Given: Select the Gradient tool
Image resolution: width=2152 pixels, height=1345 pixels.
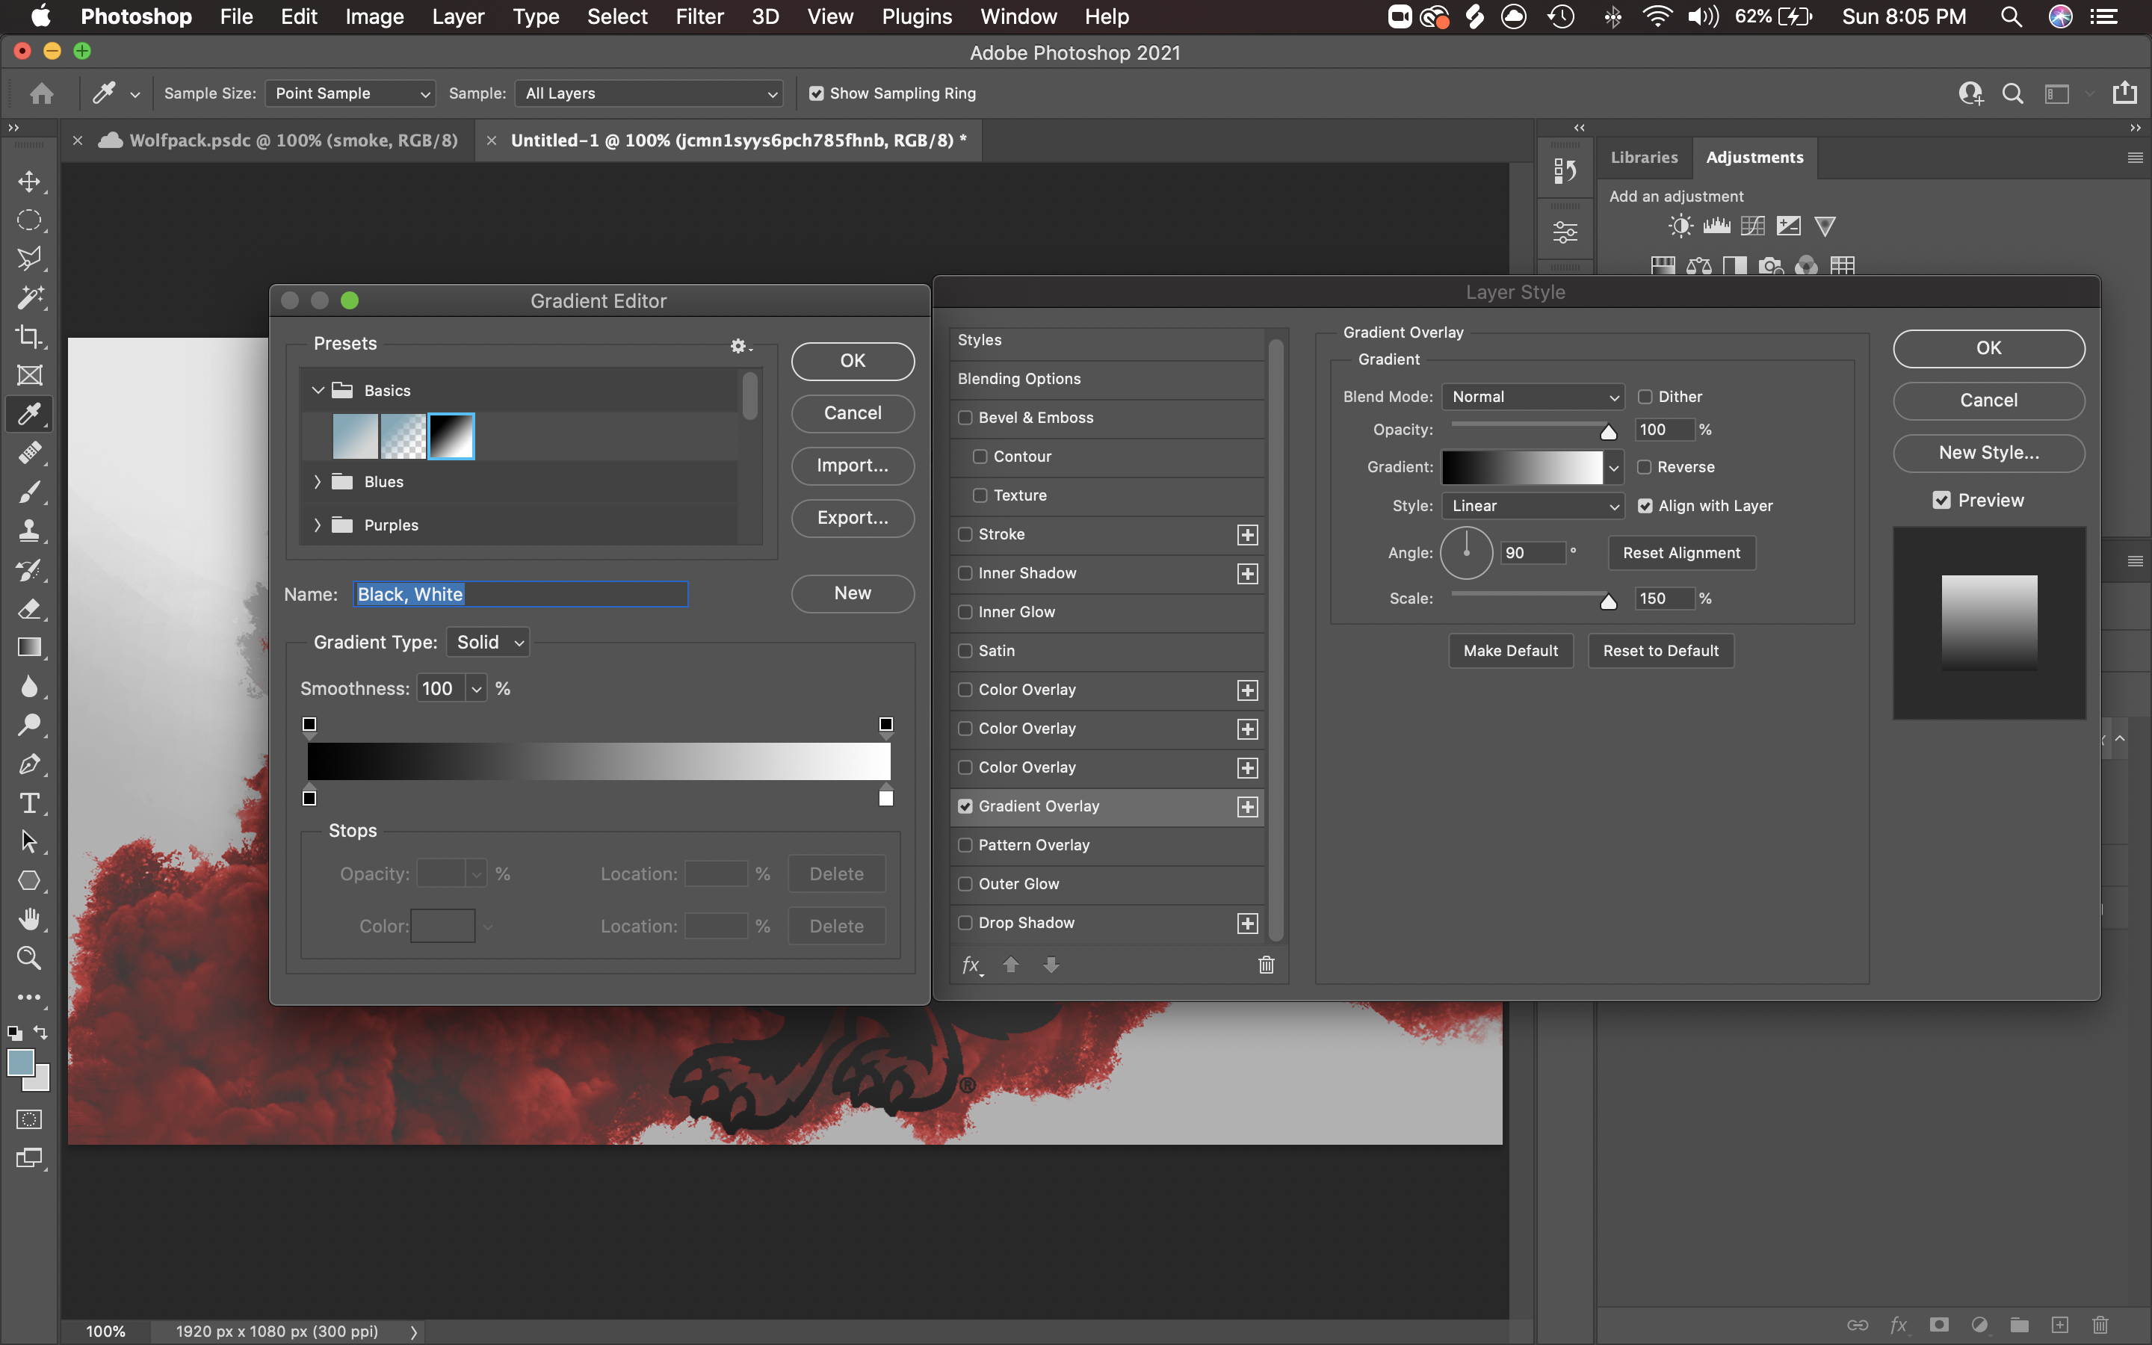Looking at the screenshot, I should 29,648.
